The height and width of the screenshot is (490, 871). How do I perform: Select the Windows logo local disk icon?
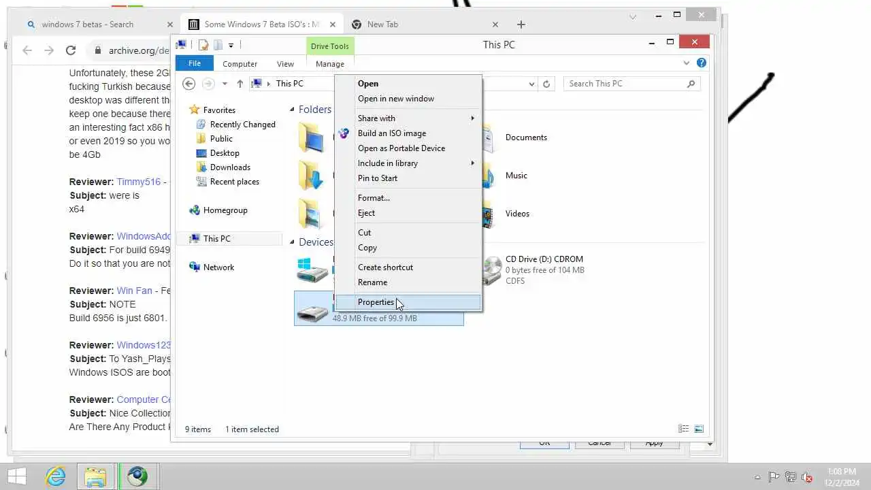click(x=312, y=270)
